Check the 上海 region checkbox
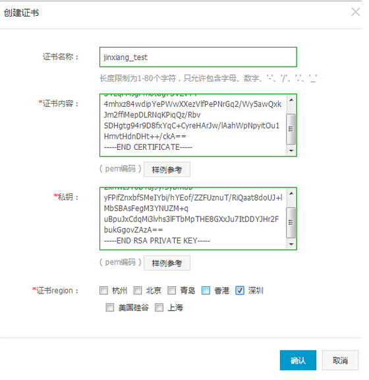 159,307
